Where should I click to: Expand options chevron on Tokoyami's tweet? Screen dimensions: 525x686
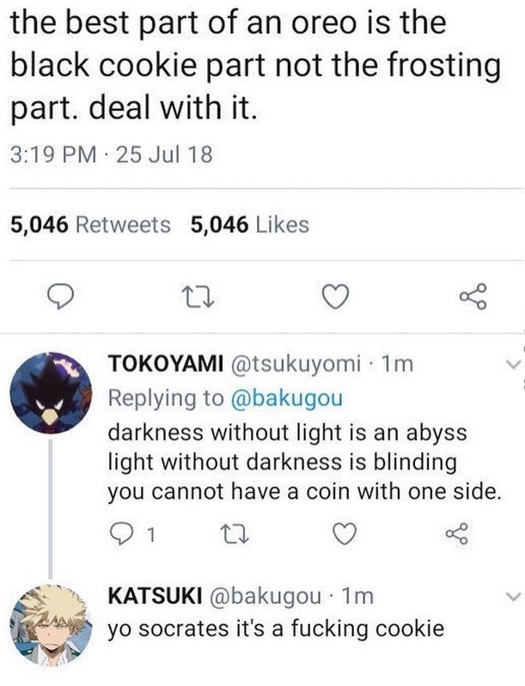512,363
